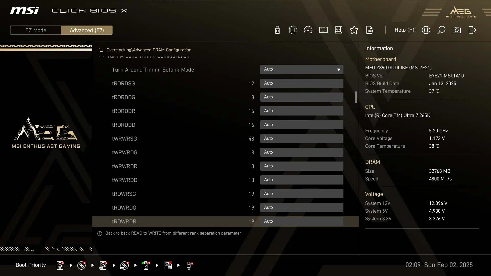This screenshot has width=491, height=276.
Task: Click the MEG Z890 GODLIKE motherboard name
Action: (x=398, y=68)
